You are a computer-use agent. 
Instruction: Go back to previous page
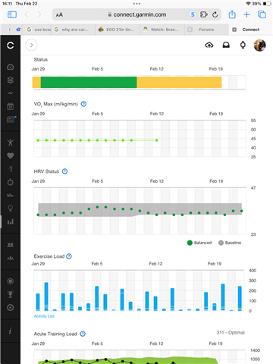pyautogui.click(x=27, y=14)
